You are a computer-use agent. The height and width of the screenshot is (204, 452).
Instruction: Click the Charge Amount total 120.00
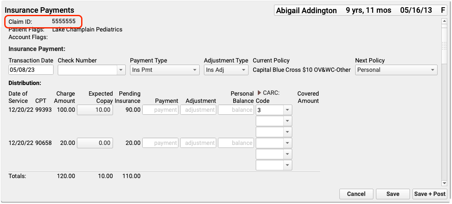[x=66, y=176]
